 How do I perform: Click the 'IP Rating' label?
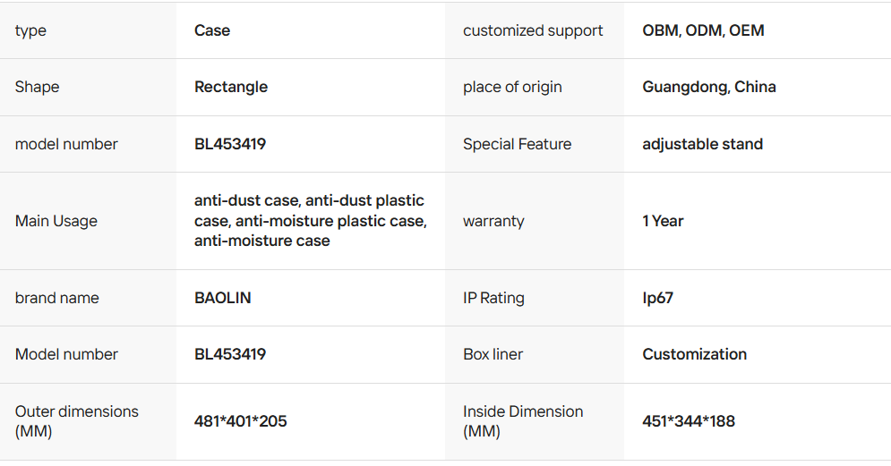[493, 298]
